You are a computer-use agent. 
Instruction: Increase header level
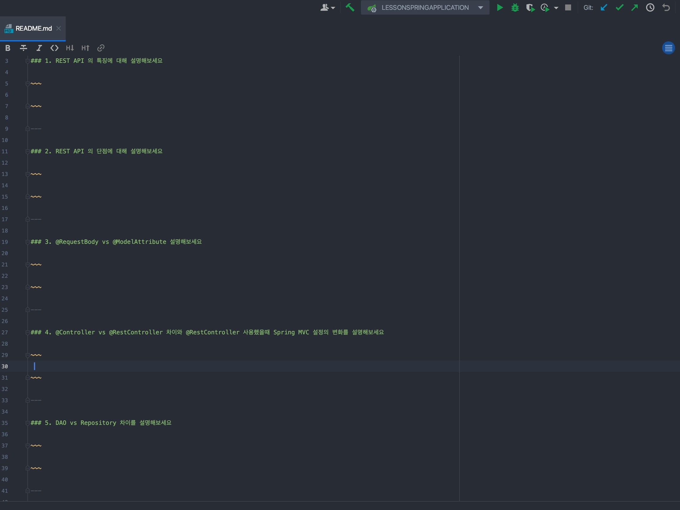pyautogui.click(x=85, y=48)
